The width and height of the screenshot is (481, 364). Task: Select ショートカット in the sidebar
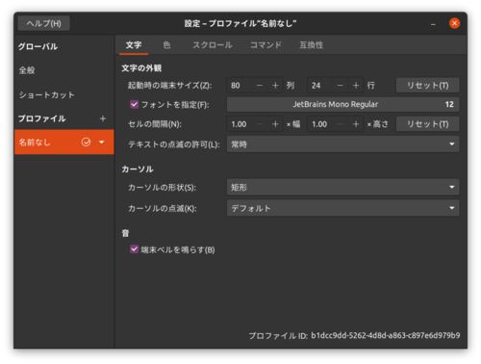(x=64, y=95)
